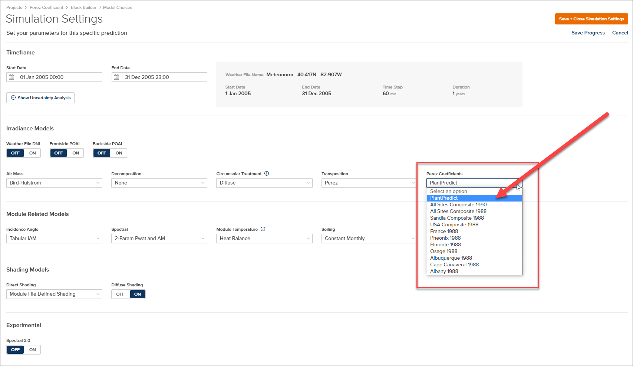Viewport: 633px width, 366px height.
Task: Click the Circumsolar Treatment info icon
Action: pyautogui.click(x=267, y=173)
